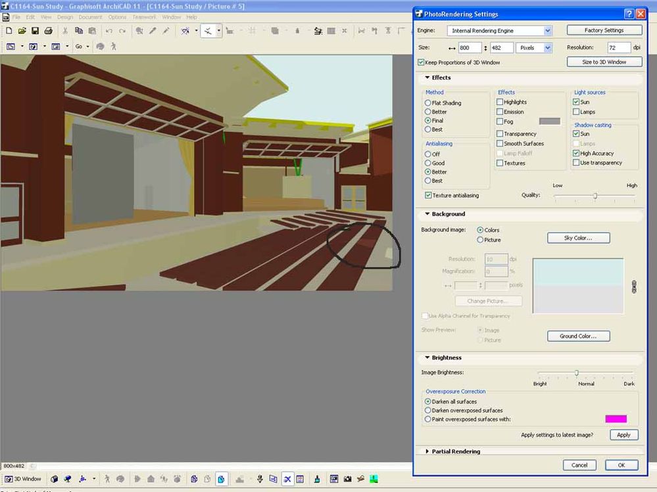Open the Pixels unit dropdown
657x492 pixels.
click(x=547, y=48)
